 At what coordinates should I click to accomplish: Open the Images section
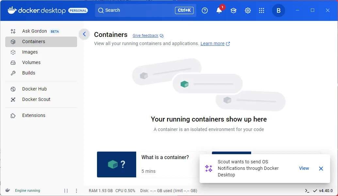pos(41,52)
